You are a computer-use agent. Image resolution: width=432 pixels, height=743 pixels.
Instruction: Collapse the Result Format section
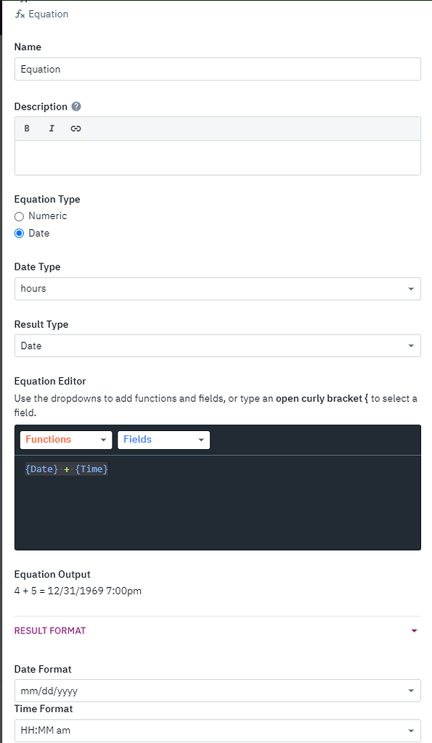[x=414, y=631]
